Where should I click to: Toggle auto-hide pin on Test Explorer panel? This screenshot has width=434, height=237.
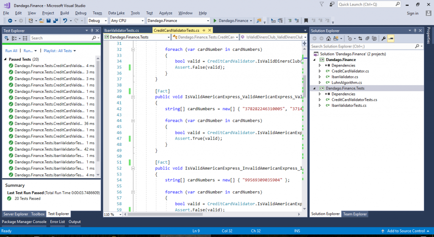tap(92, 31)
